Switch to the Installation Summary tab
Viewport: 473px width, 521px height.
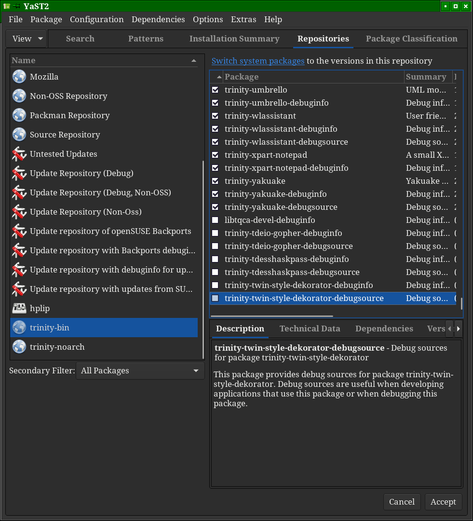tap(234, 39)
